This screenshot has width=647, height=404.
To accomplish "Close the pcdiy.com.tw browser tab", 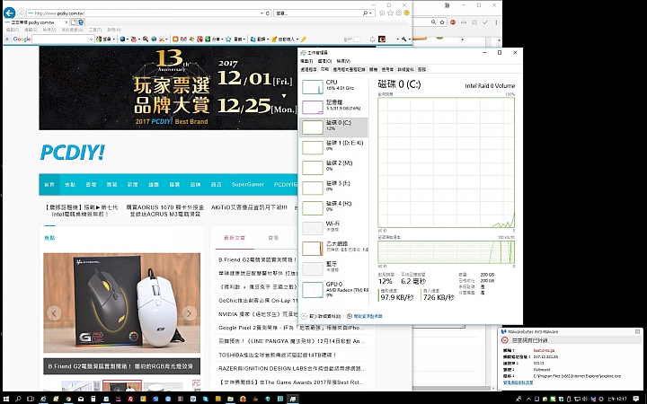I will (x=66, y=22).
